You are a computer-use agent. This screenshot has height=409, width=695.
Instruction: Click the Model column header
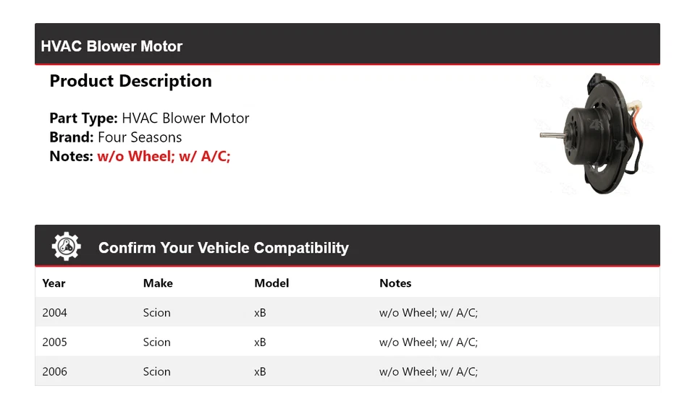coord(271,283)
